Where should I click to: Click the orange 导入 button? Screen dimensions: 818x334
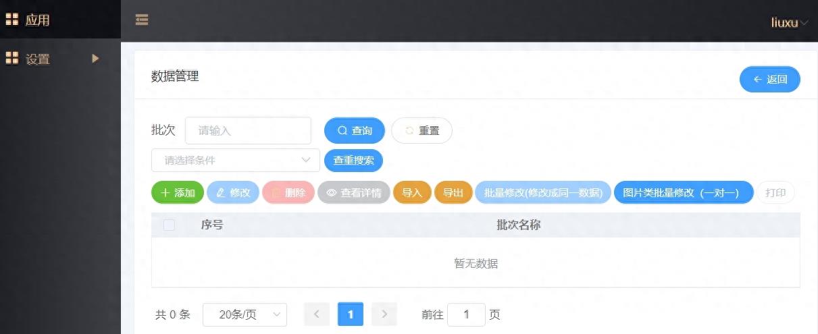(412, 192)
